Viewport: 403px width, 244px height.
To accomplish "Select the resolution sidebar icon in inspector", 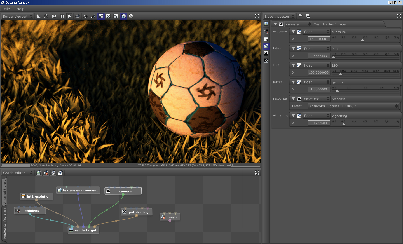I will point(266,39).
